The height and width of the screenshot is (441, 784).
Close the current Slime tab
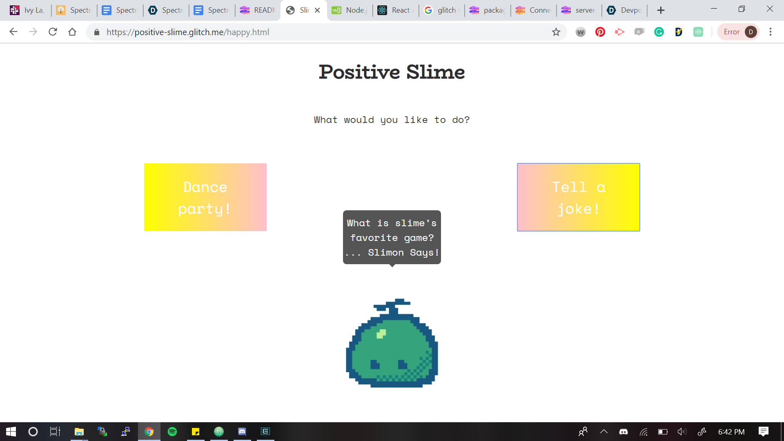[x=317, y=10]
